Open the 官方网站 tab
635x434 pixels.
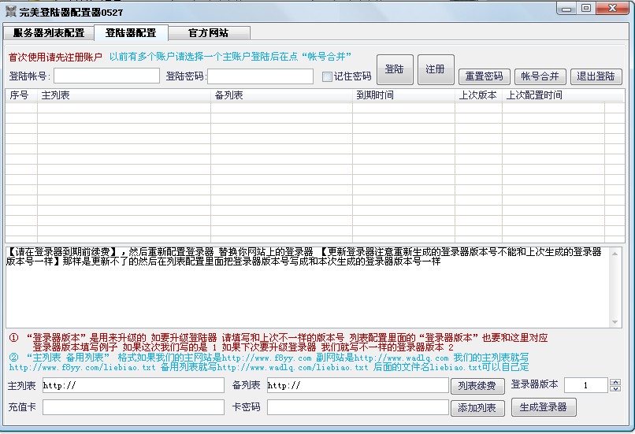pyautogui.click(x=209, y=33)
